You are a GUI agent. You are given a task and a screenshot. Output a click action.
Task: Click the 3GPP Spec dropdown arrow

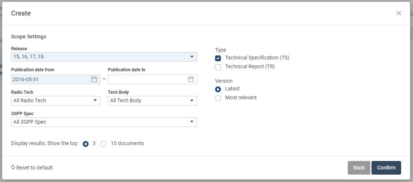click(192, 122)
